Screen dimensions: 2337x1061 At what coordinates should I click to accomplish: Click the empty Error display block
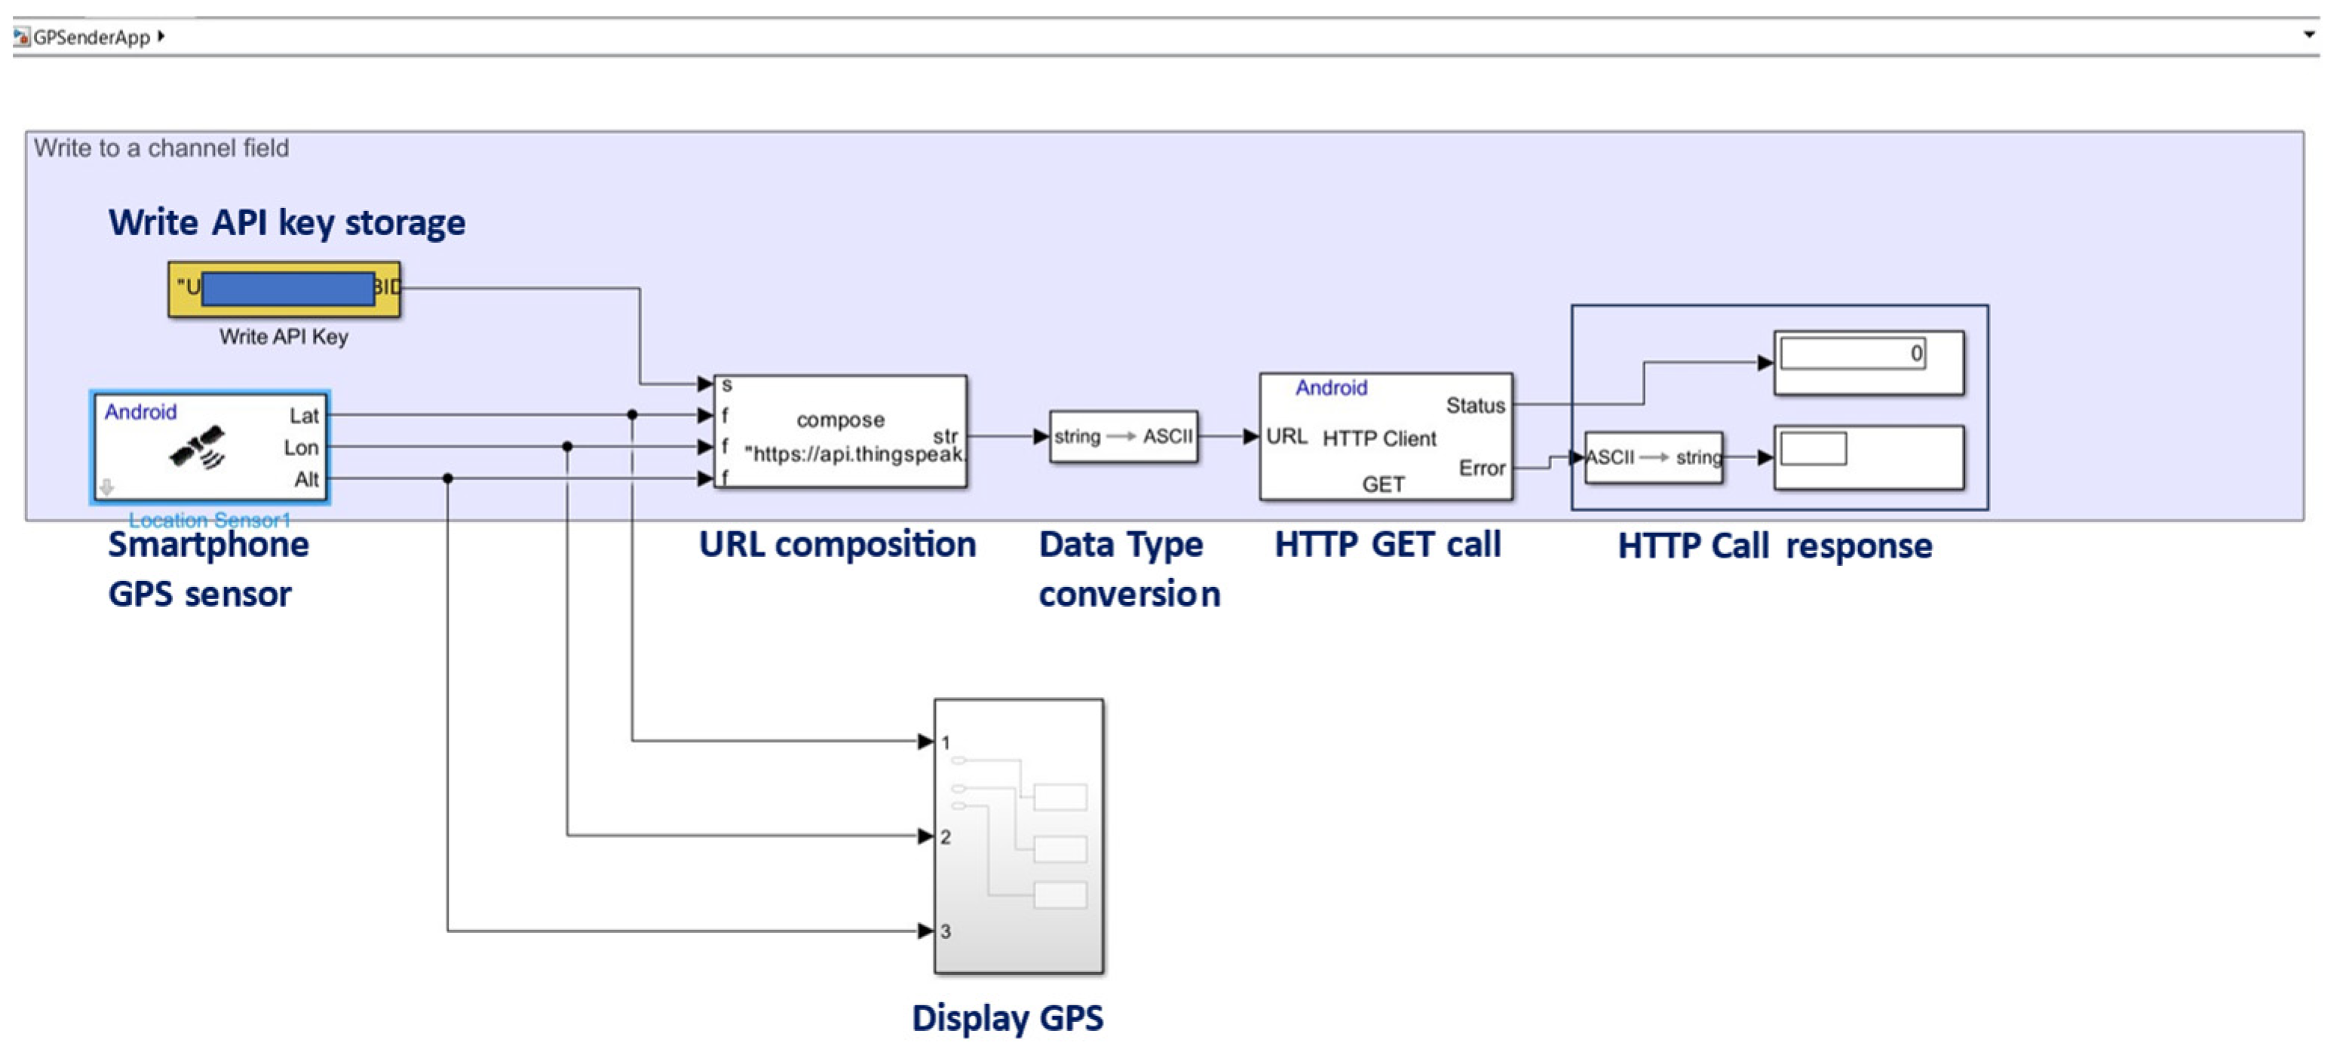tap(1868, 457)
